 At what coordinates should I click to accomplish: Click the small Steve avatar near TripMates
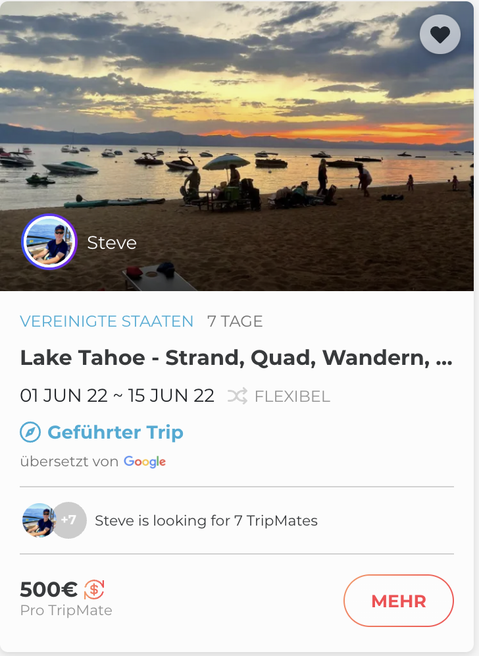[38, 520]
